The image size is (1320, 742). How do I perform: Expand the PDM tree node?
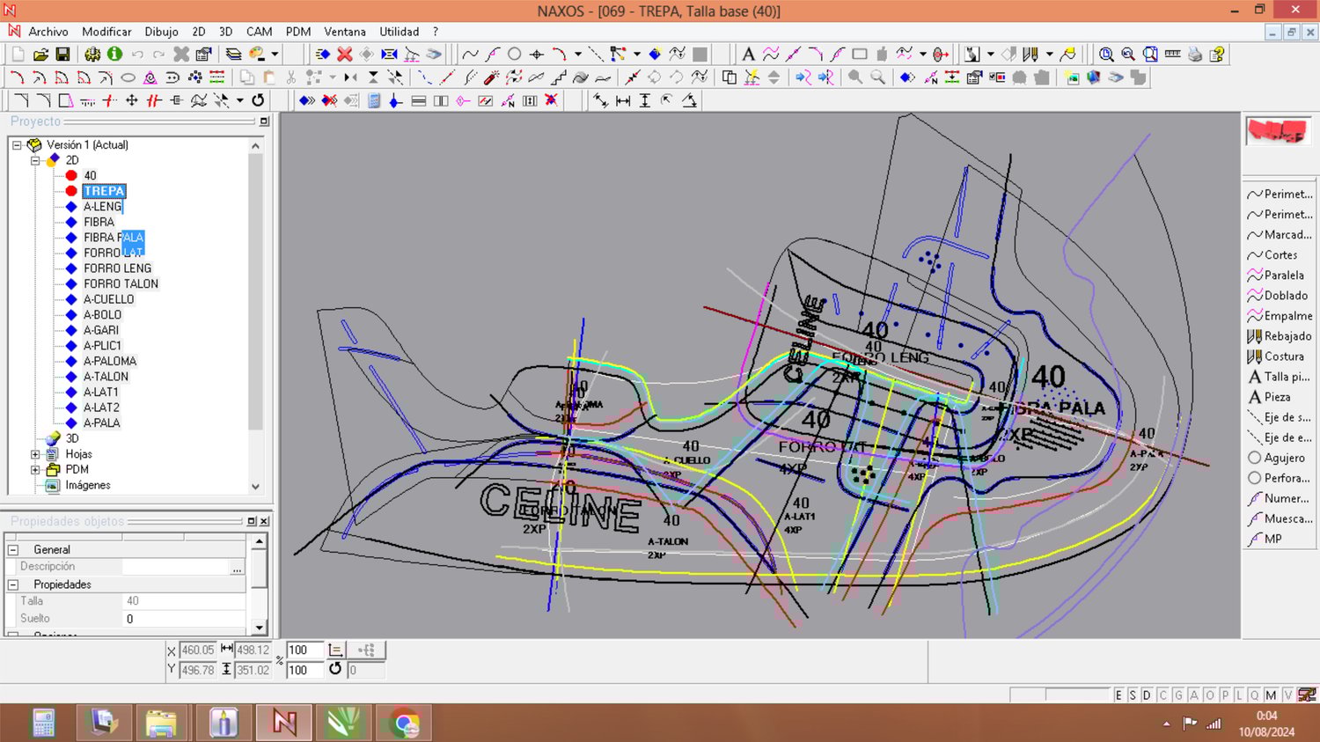pos(35,470)
